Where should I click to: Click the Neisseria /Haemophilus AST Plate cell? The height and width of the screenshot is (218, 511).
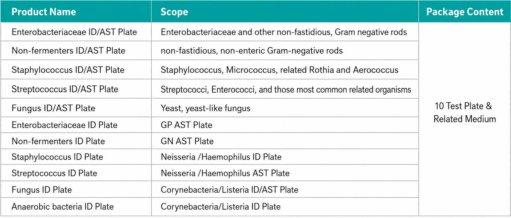(x=285, y=173)
